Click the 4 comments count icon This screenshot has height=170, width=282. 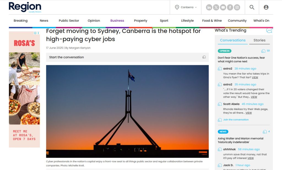(x=265, y=132)
